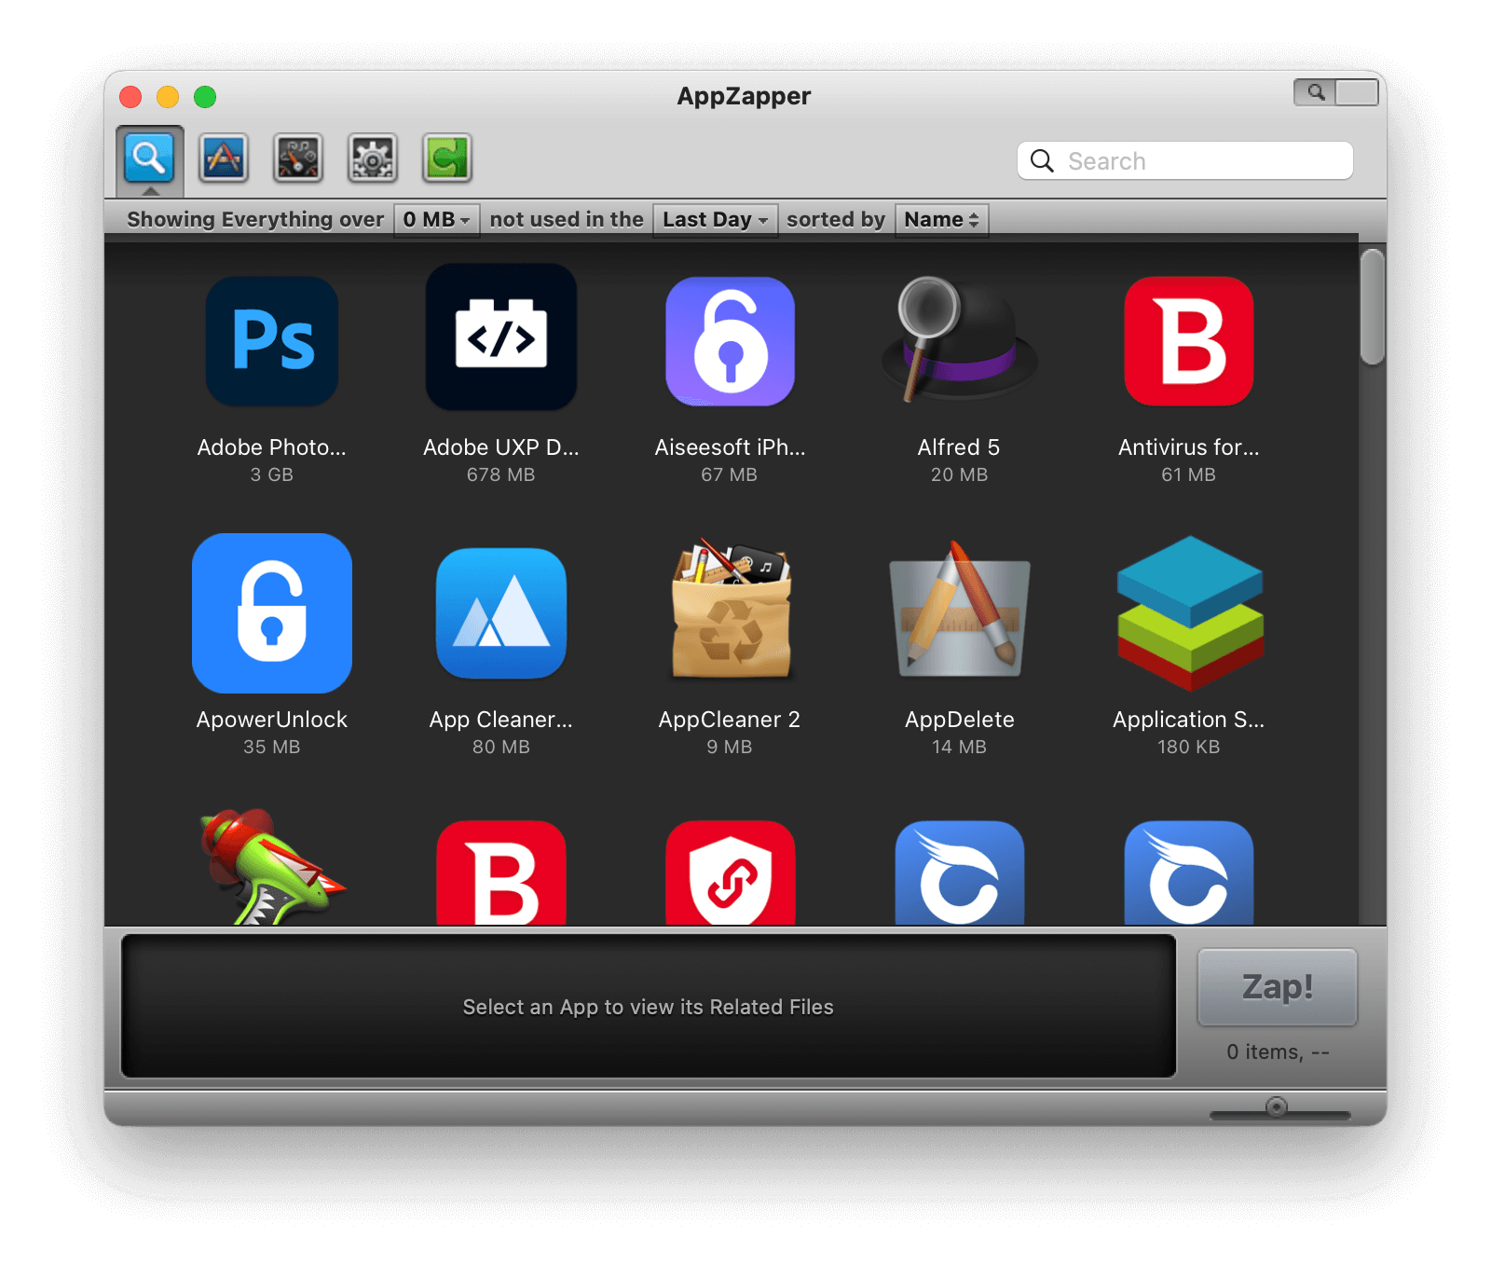Click the magnifier icon in Search field

point(1042,161)
